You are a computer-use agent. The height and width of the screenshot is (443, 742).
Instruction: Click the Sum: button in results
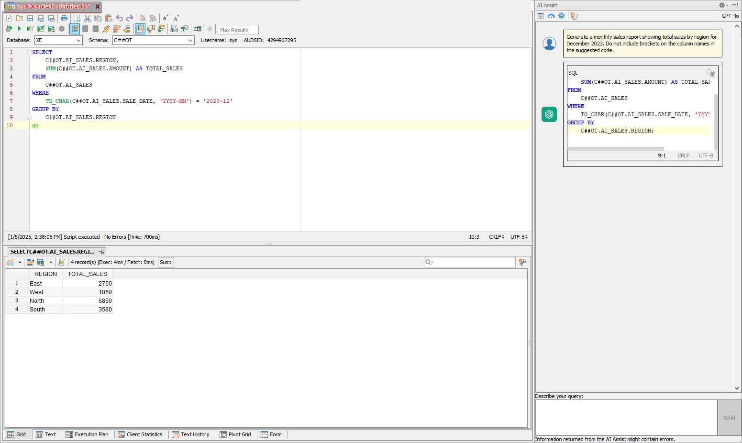point(166,262)
